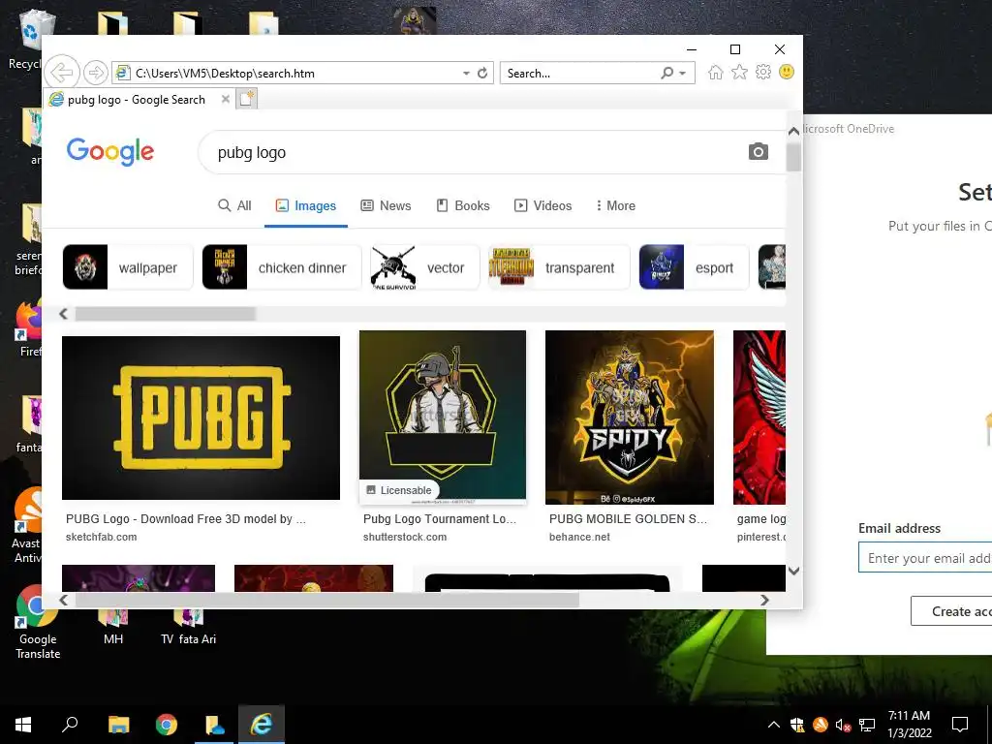992x744 pixels.
Task: Filter images by 'vector' chip
Action: coord(424,267)
